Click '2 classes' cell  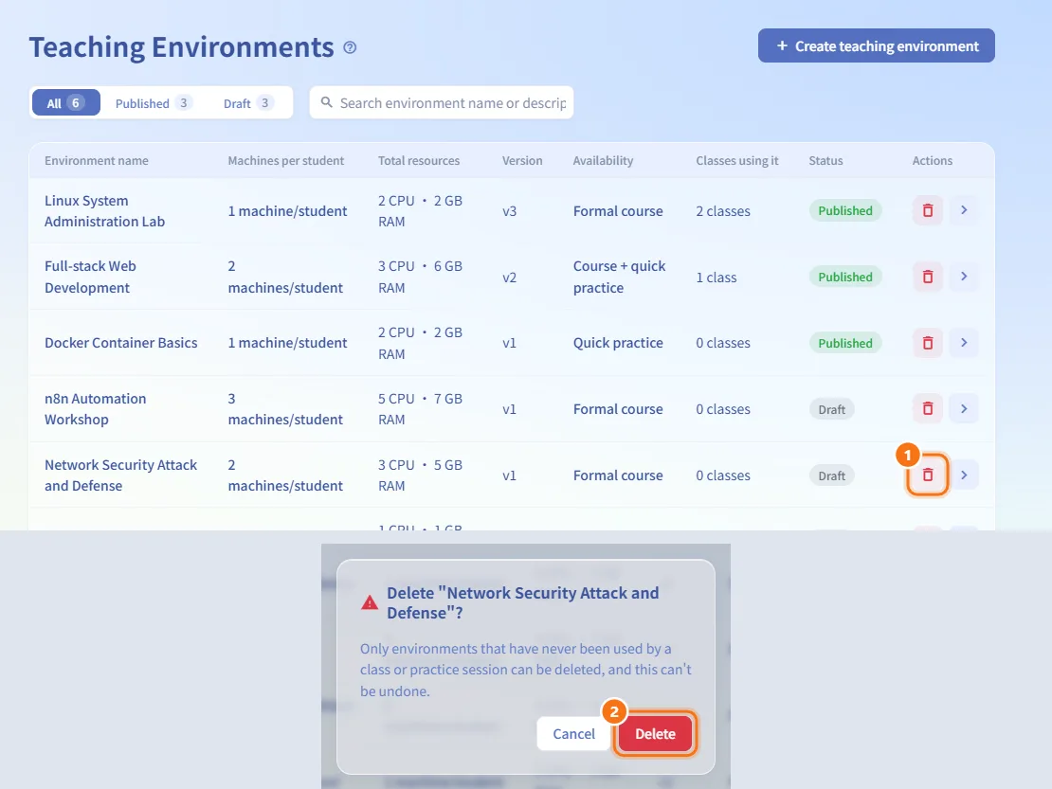tap(722, 211)
